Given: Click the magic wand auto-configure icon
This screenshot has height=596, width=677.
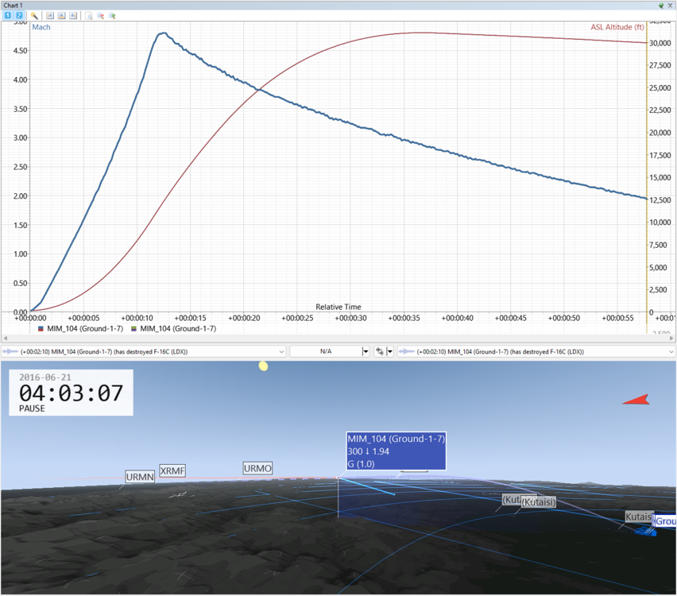Looking at the screenshot, I should point(34,16).
